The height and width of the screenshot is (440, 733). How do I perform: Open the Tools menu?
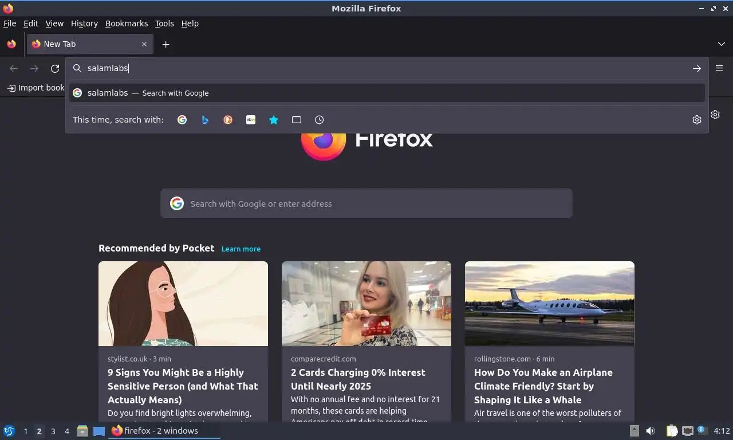click(x=164, y=23)
